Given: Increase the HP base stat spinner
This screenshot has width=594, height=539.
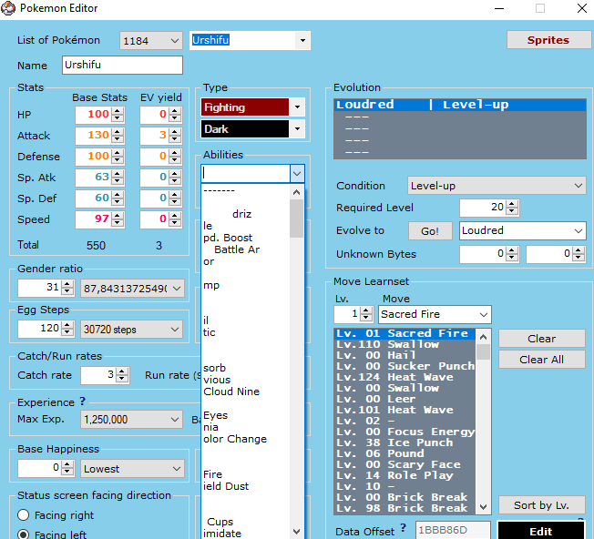Looking at the screenshot, I should click(x=118, y=110).
